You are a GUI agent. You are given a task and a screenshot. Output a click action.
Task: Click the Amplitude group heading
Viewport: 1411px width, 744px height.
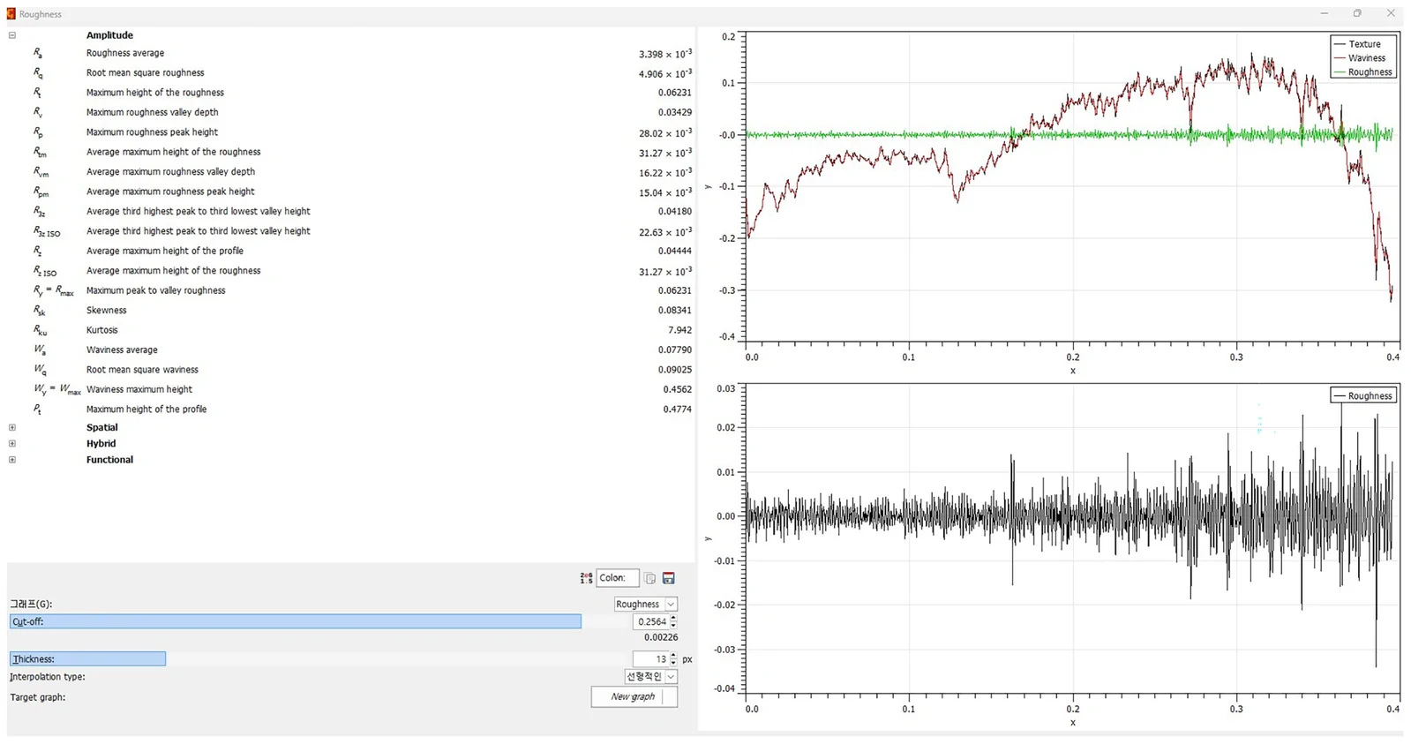109,35
